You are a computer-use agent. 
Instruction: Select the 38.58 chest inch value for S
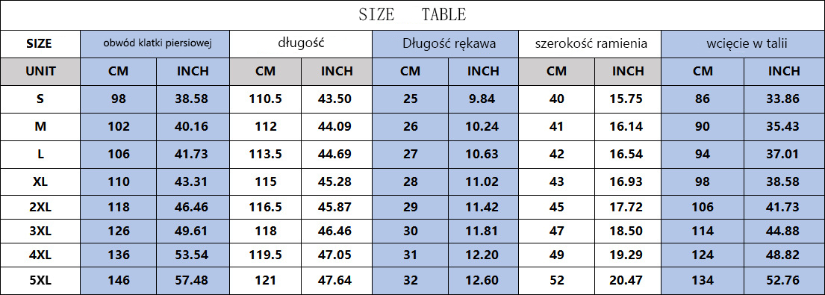click(193, 99)
